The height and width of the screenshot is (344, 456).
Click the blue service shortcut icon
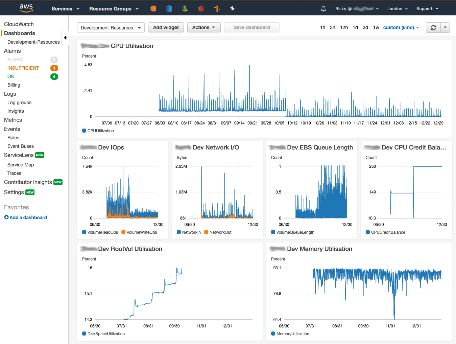169,8
